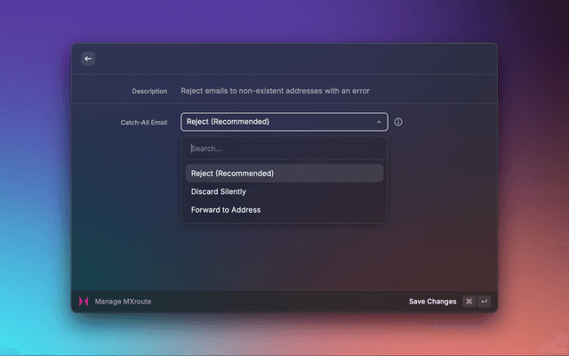Click the Command key icon
569x356 pixels.
469,302
